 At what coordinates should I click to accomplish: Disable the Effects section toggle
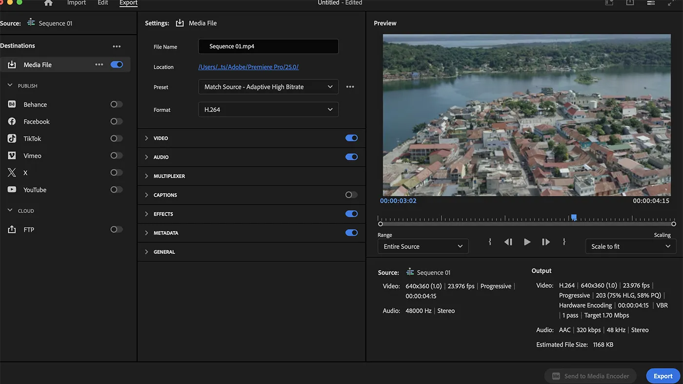click(351, 213)
